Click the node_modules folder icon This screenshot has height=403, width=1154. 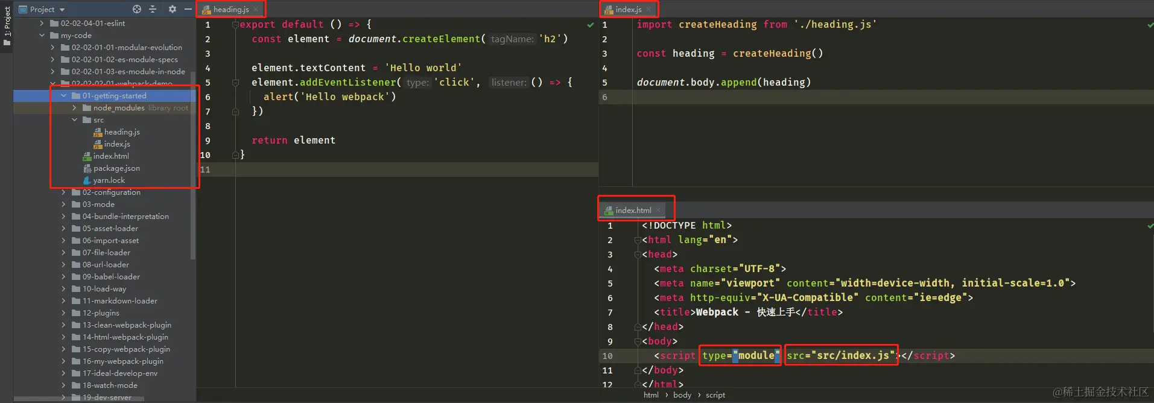[x=87, y=108]
